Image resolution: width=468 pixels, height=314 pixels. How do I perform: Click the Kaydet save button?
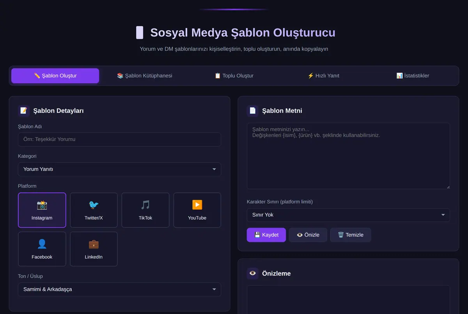click(x=266, y=235)
